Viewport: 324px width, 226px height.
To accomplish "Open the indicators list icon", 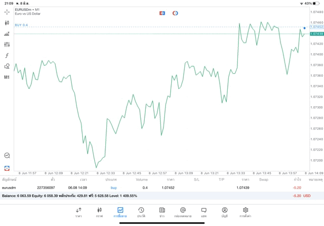I will [7, 34].
